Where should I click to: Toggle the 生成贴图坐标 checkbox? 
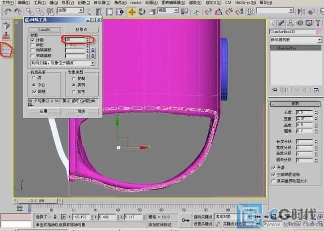tap(273, 174)
